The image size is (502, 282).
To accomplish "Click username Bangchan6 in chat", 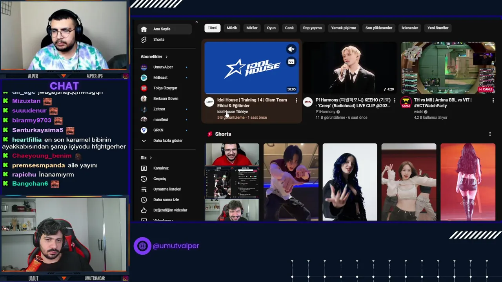I will pos(30,184).
